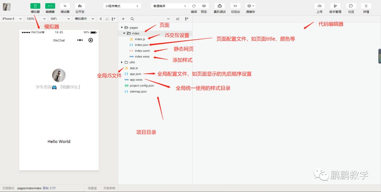Image resolution: width=381 pixels, height=192 pixels.
Task: Open index.wxml in the file tree
Action: coord(142,51)
